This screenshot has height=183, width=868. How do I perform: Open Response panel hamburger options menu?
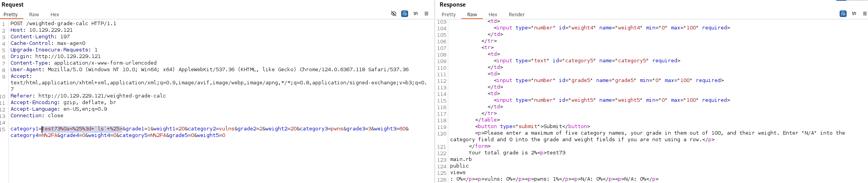pos(865,14)
